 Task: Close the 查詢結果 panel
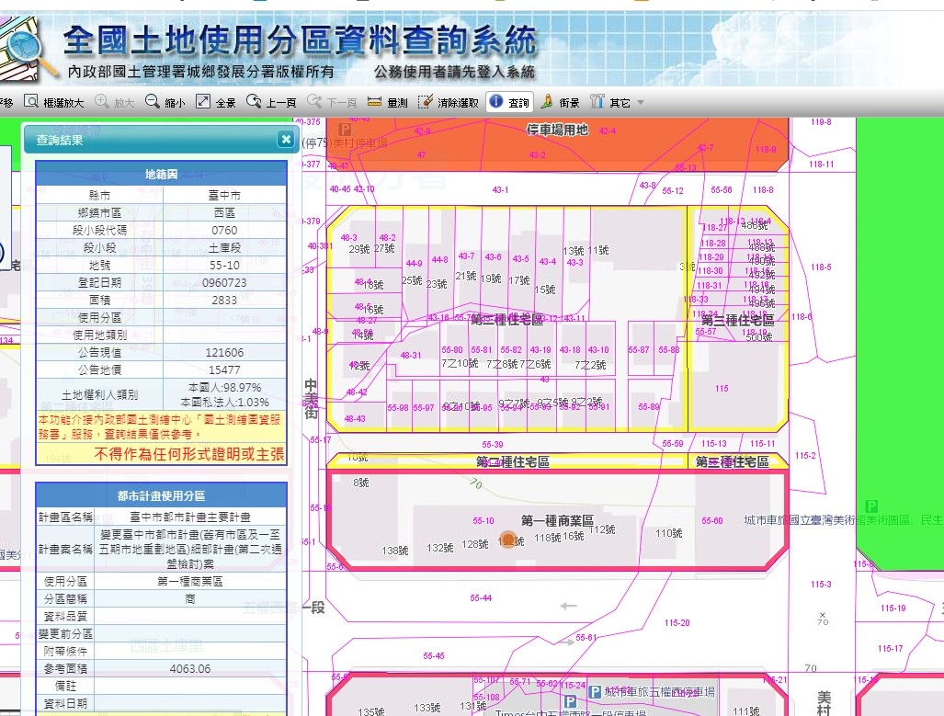[286, 140]
